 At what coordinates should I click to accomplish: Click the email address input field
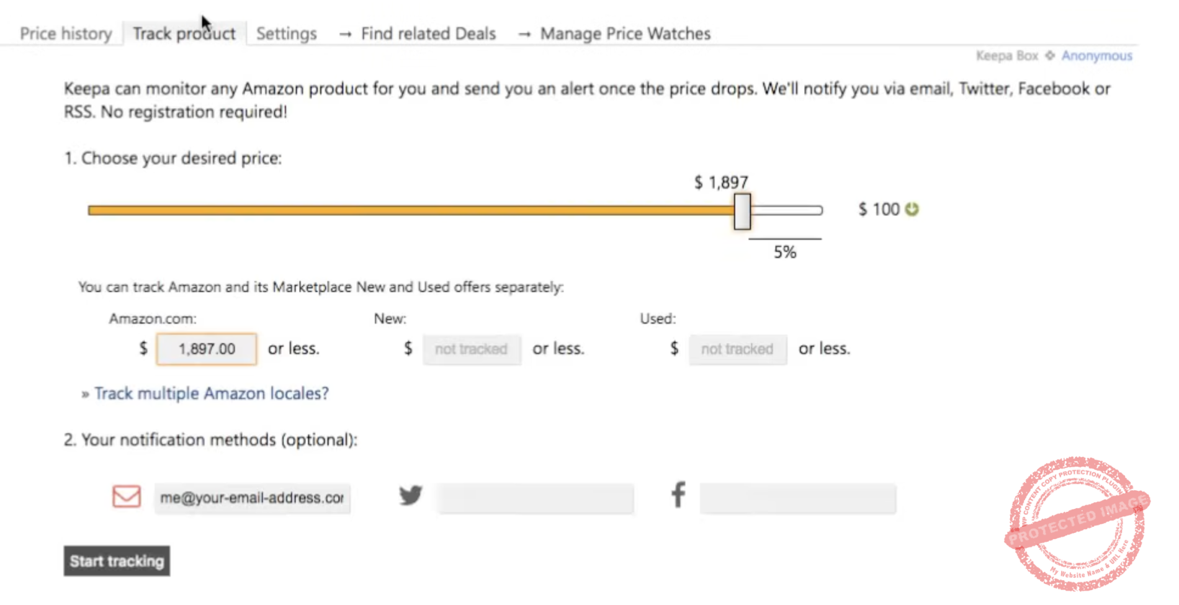click(252, 497)
